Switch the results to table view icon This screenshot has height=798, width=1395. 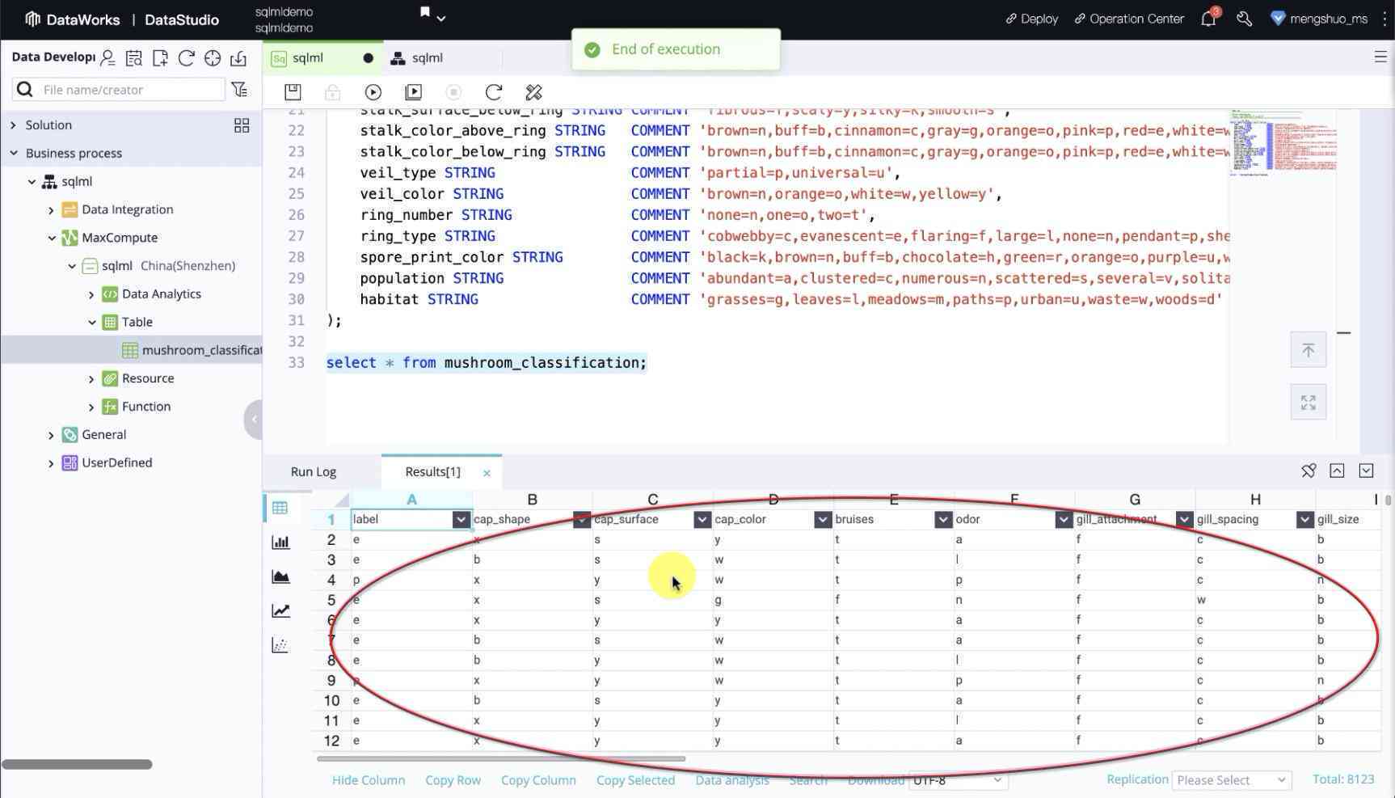[x=280, y=508]
